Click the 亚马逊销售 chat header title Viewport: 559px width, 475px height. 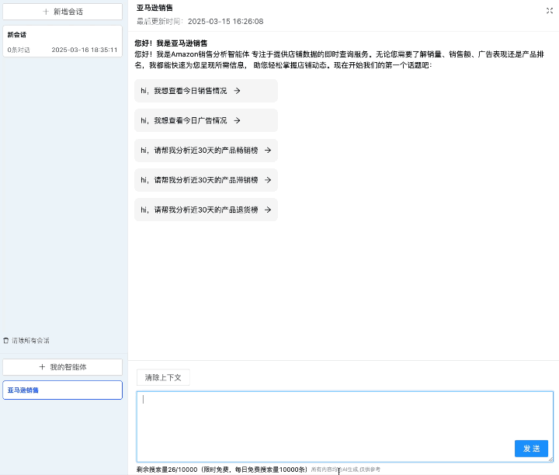coord(155,8)
